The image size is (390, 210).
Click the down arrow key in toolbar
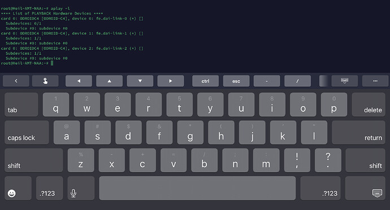pos(140,81)
